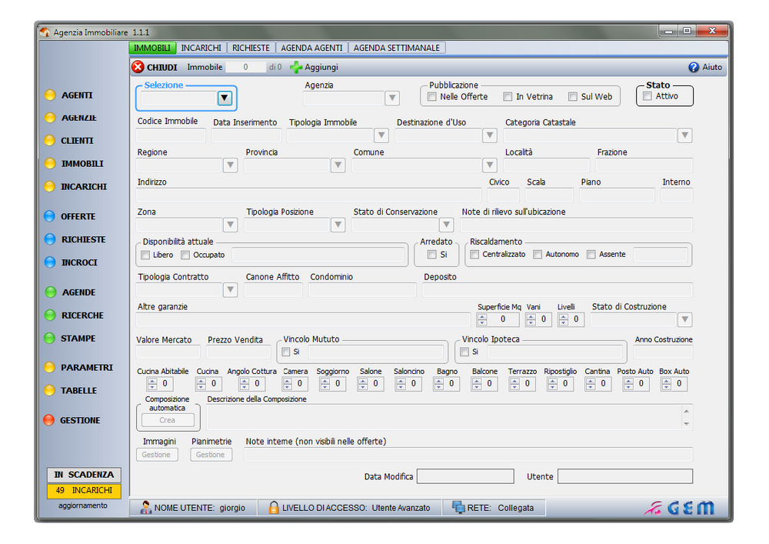The width and height of the screenshot is (769, 544).
Task: Tick the Centralizzato heating checkbox
Action: (474, 255)
